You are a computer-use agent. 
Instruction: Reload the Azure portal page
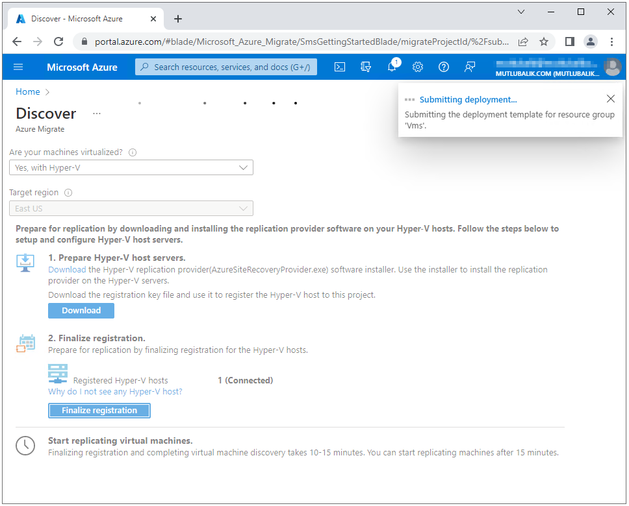[58, 42]
